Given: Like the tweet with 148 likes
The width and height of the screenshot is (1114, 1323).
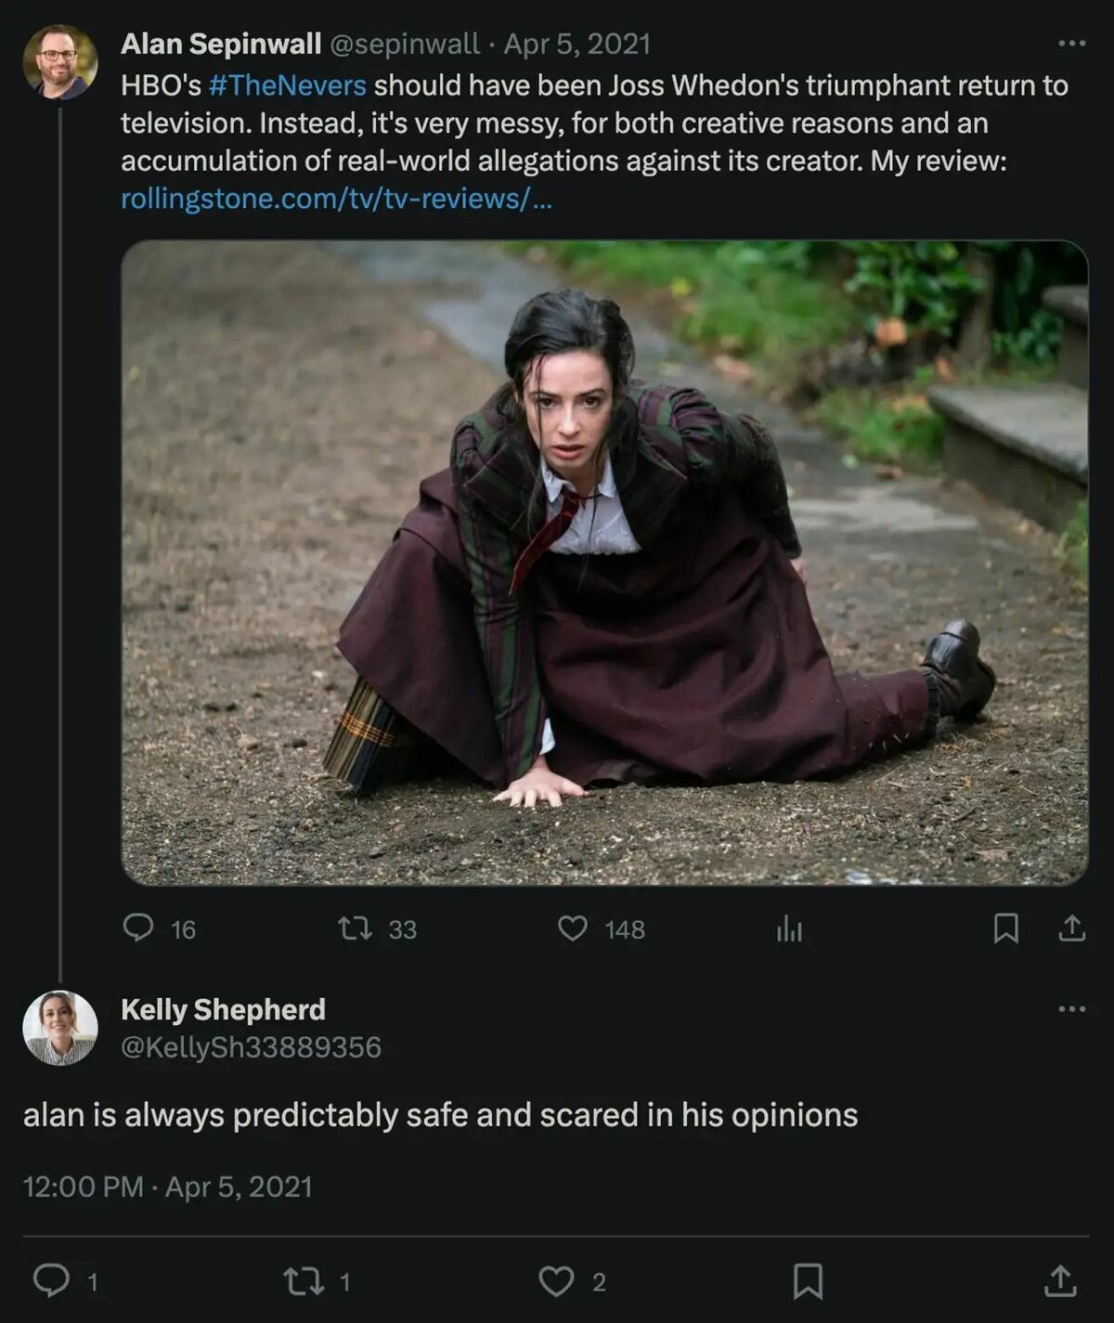Looking at the screenshot, I should point(573,927).
